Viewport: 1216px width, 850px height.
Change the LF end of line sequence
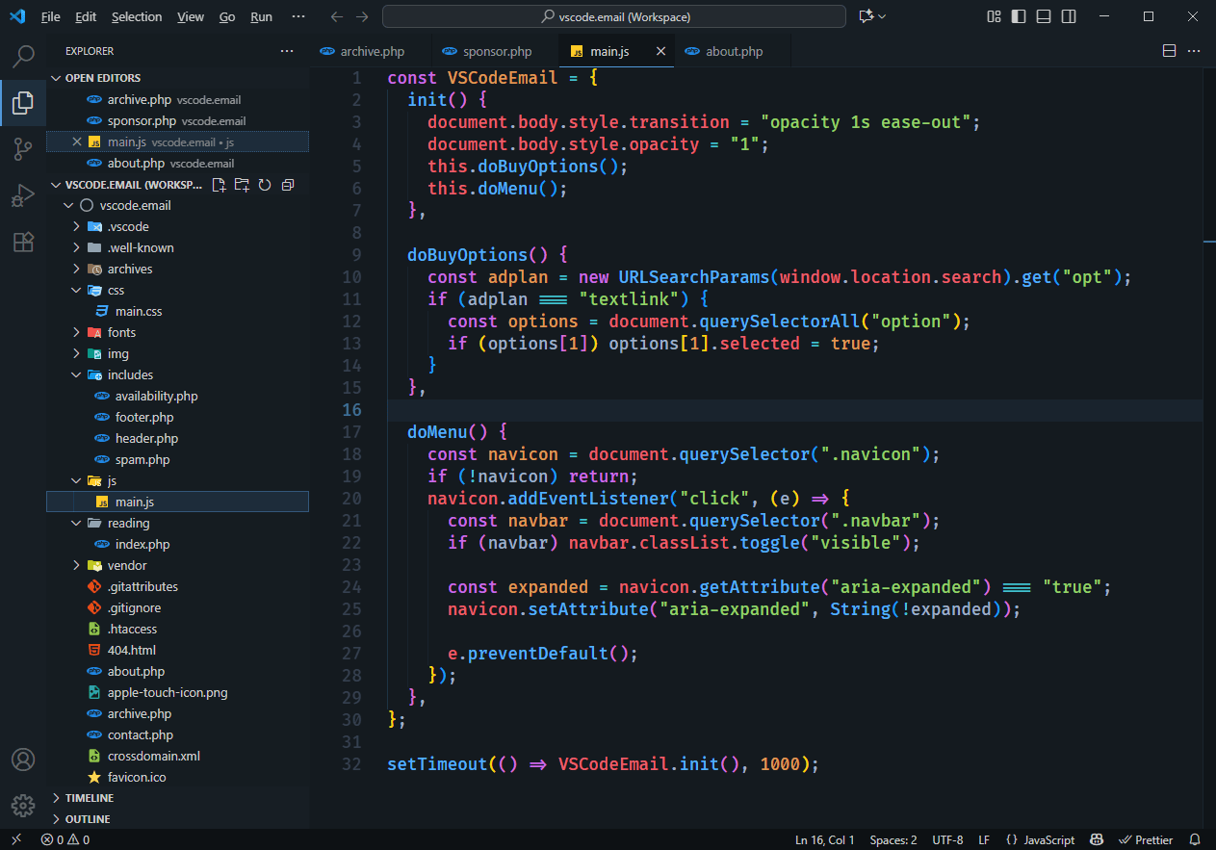(984, 839)
